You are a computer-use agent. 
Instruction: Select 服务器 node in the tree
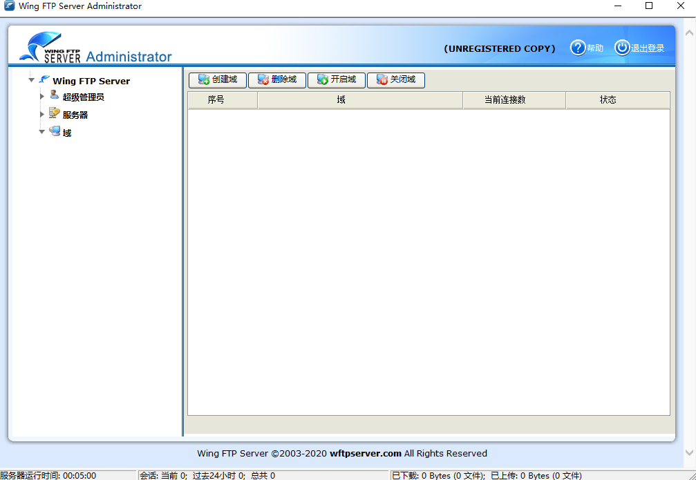(x=75, y=115)
